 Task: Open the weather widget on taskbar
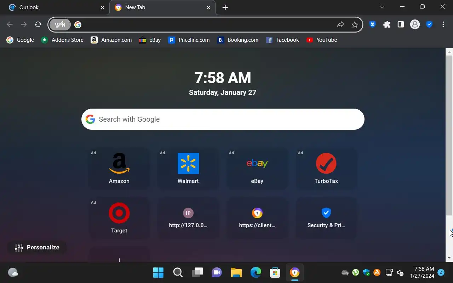pos(13,272)
